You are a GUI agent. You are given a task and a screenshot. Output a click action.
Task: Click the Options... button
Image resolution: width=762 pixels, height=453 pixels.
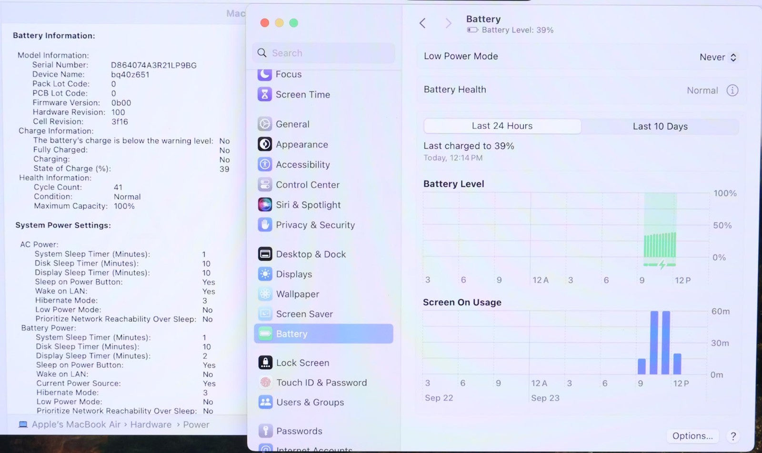click(x=692, y=436)
